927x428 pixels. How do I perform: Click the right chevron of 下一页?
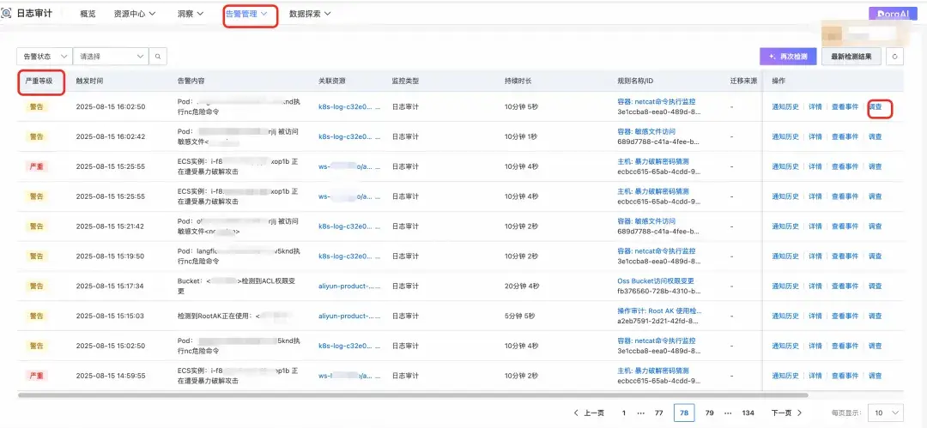(x=799, y=413)
